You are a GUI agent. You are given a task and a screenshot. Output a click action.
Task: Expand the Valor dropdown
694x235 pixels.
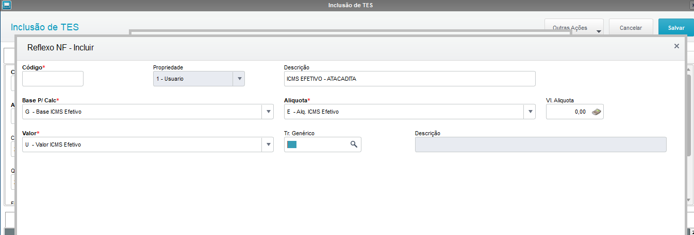tap(268, 144)
